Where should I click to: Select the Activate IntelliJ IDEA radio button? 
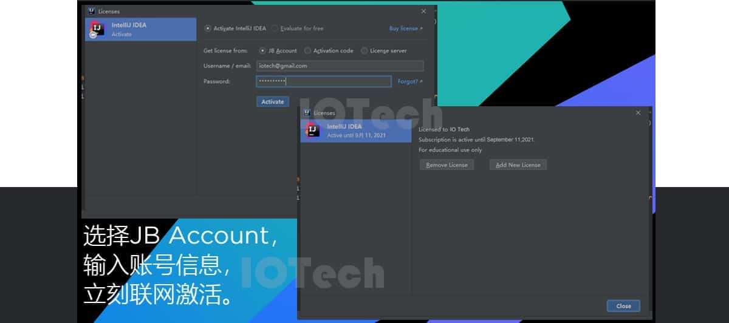208,29
